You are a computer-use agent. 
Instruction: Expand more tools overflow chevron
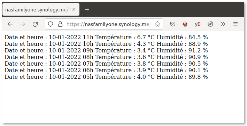(223, 24)
